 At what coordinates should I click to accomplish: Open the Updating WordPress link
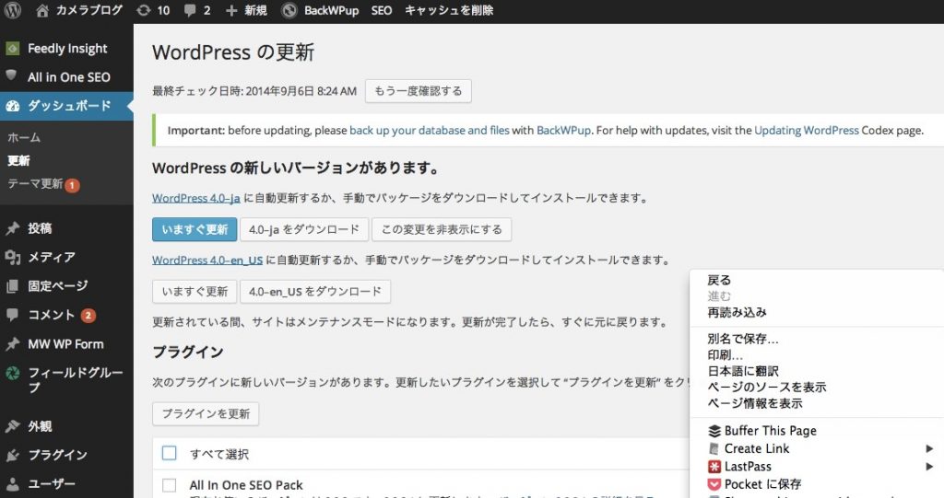pos(806,131)
